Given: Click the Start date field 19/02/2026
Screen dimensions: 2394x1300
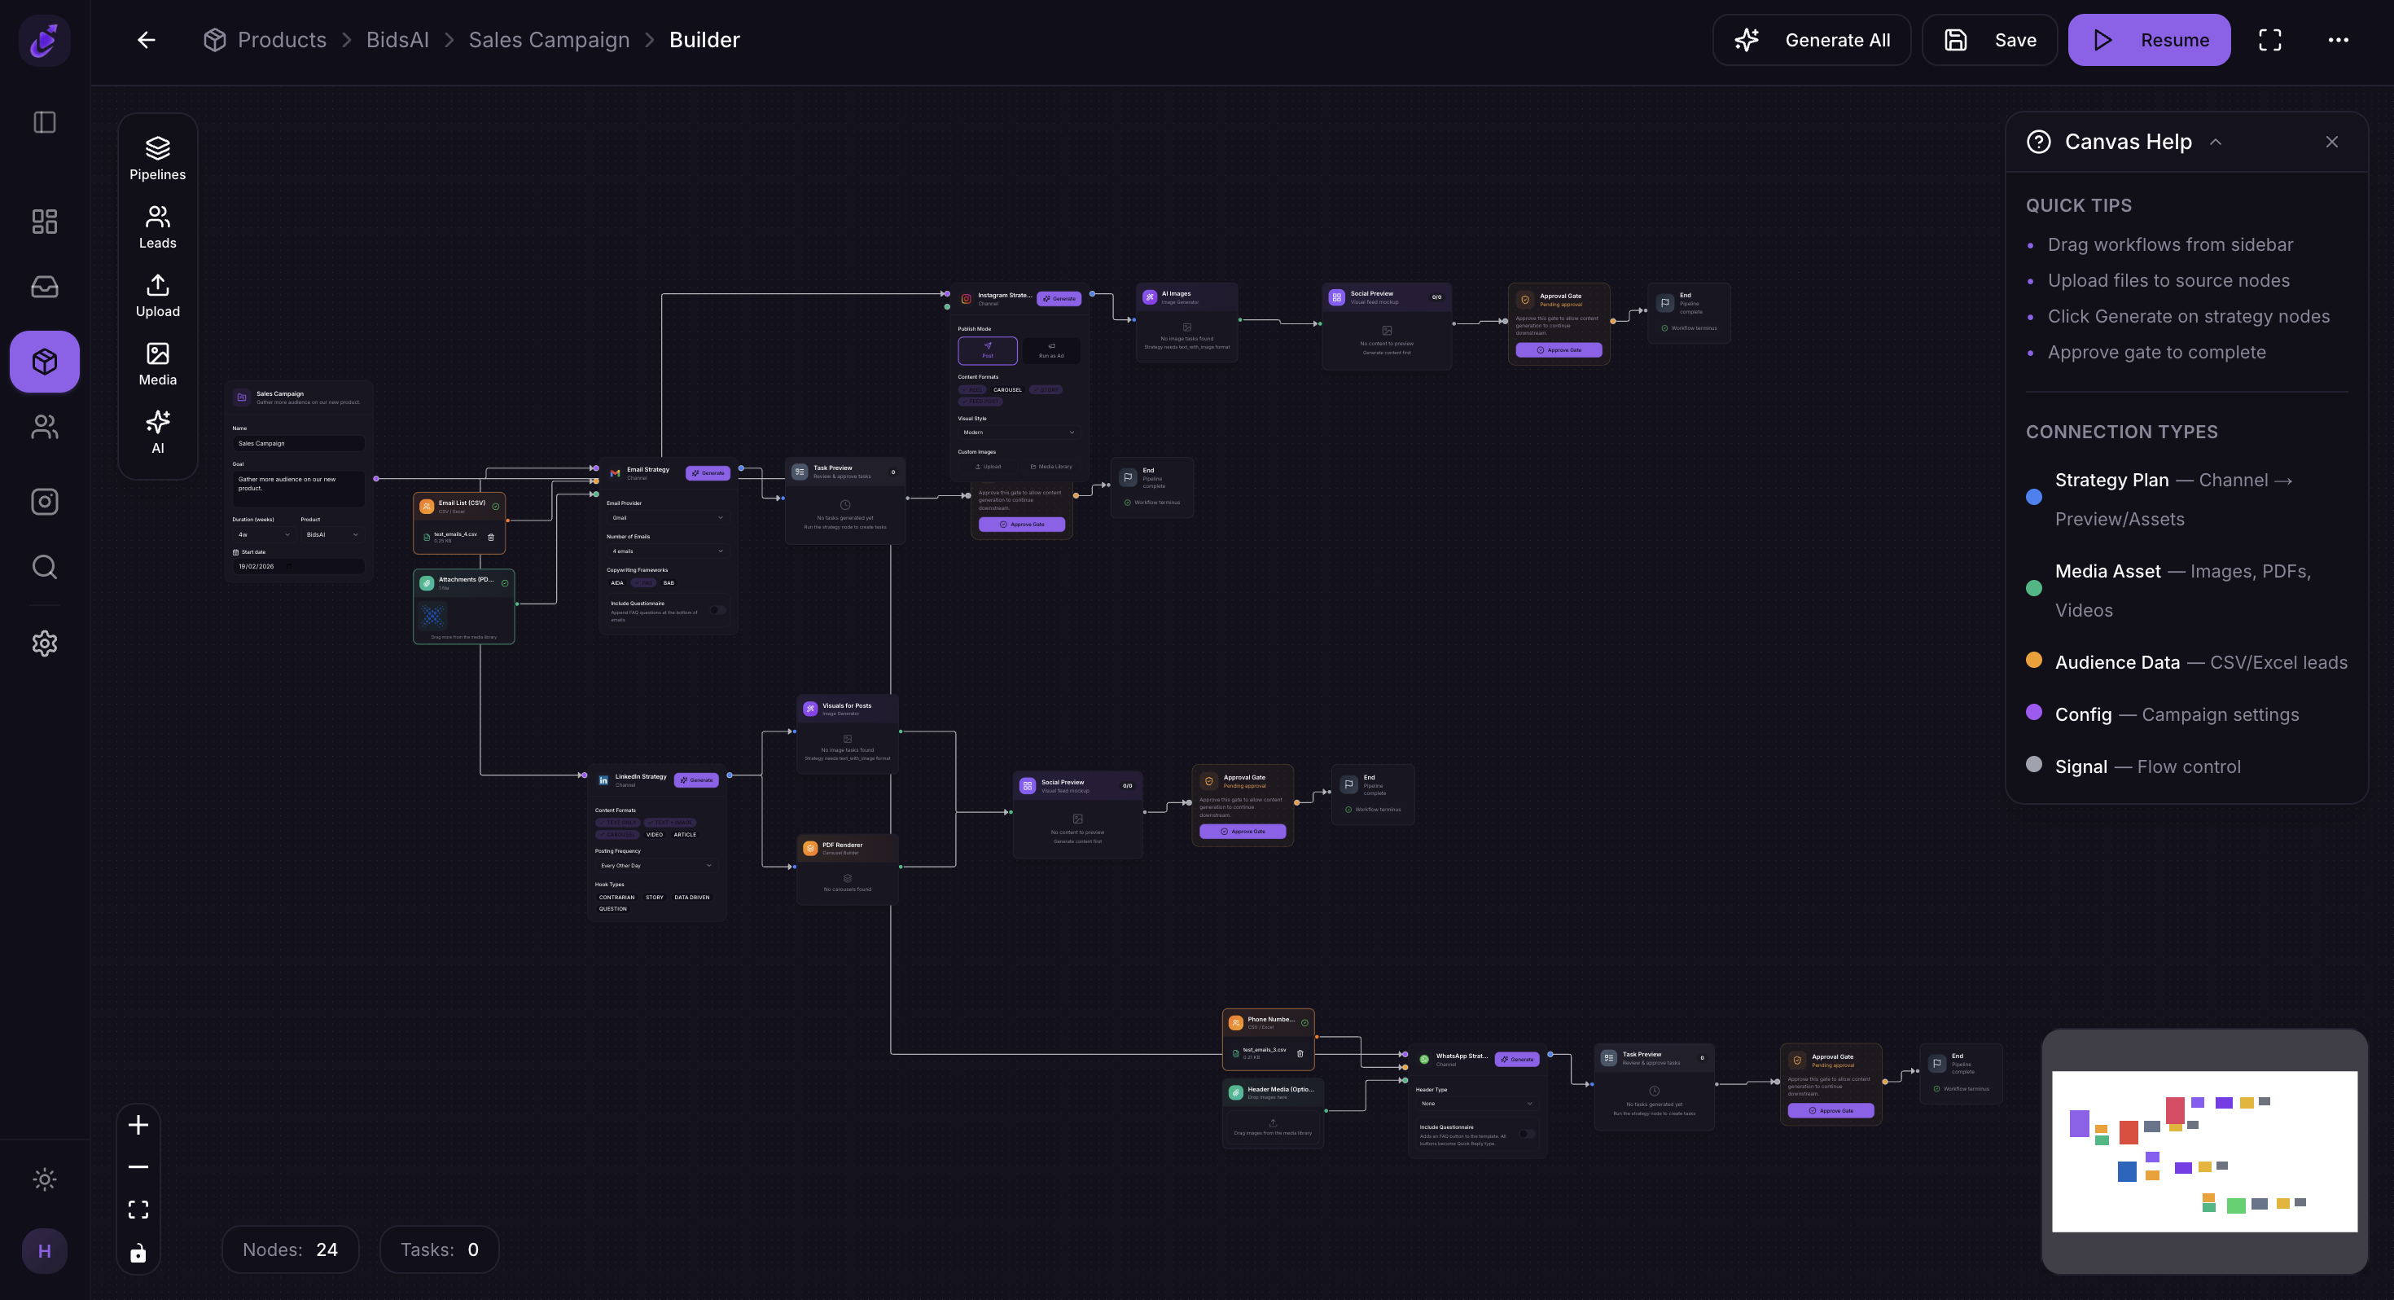Looking at the screenshot, I should [x=298, y=566].
